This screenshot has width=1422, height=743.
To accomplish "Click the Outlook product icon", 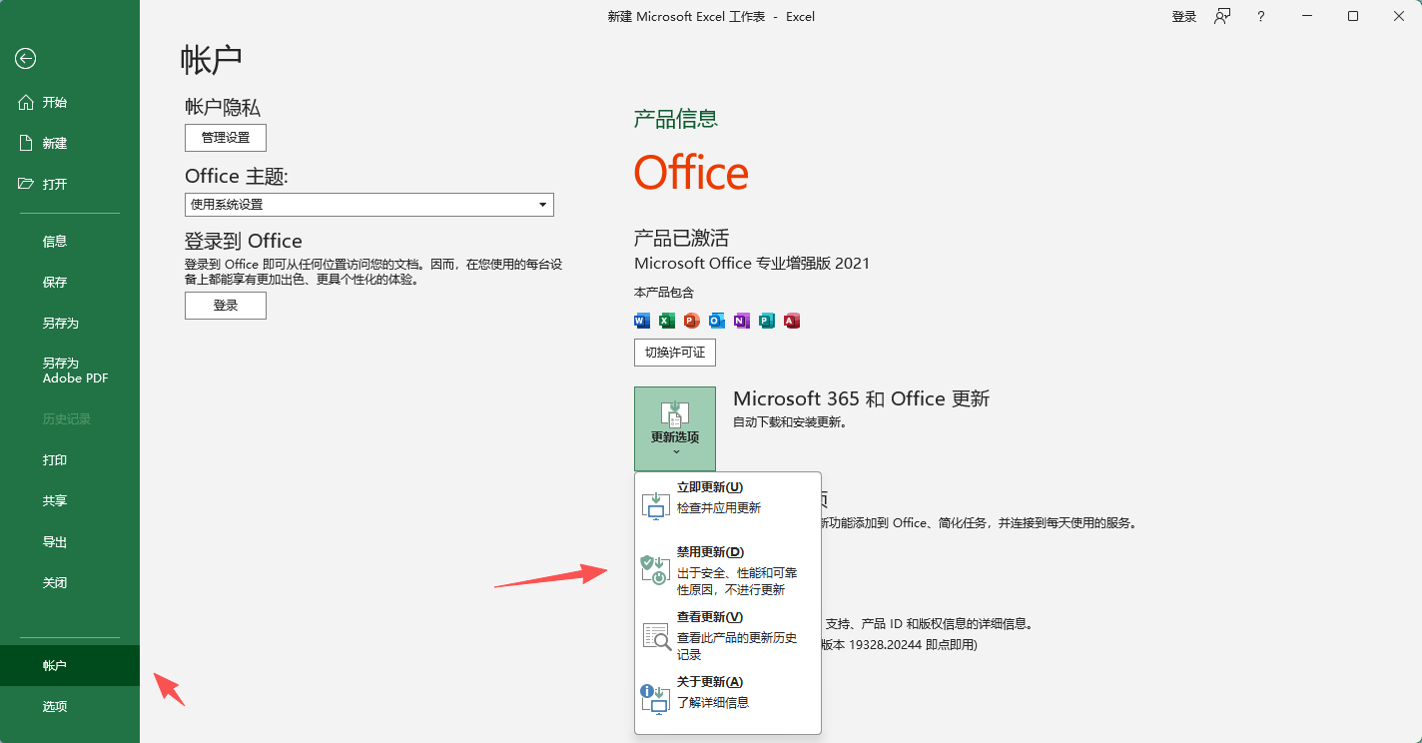I will click(x=715, y=321).
